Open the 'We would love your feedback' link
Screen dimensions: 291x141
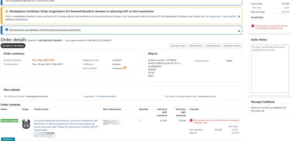(45, 30)
